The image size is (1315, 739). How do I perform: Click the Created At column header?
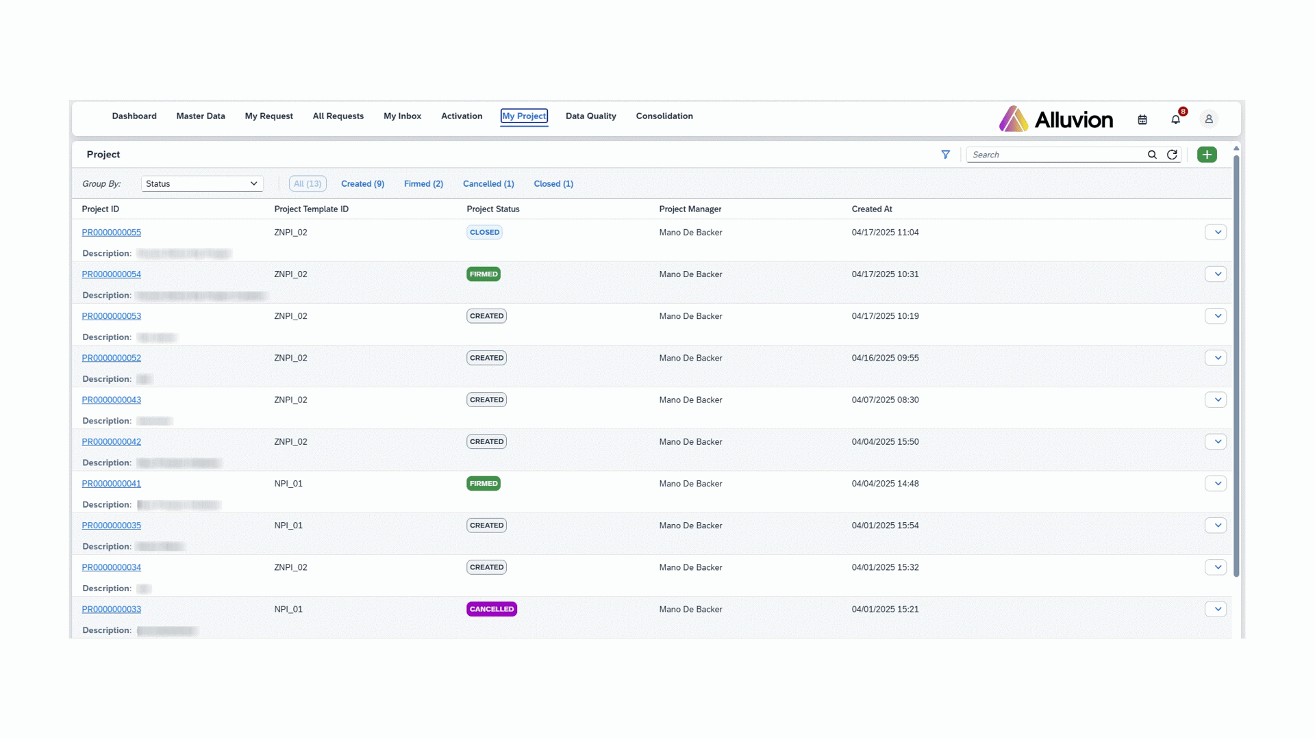(x=872, y=209)
